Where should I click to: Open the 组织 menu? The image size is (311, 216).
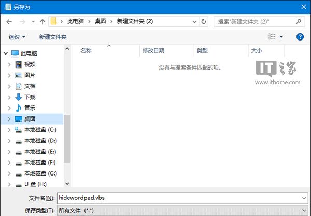click(17, 37)
